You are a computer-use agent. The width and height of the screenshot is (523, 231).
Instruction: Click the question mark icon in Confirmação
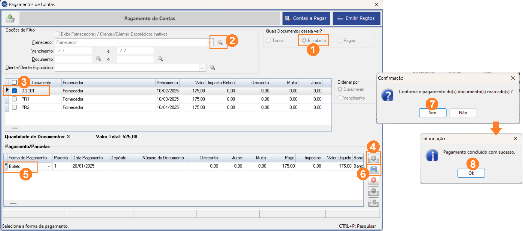point(387,95)
